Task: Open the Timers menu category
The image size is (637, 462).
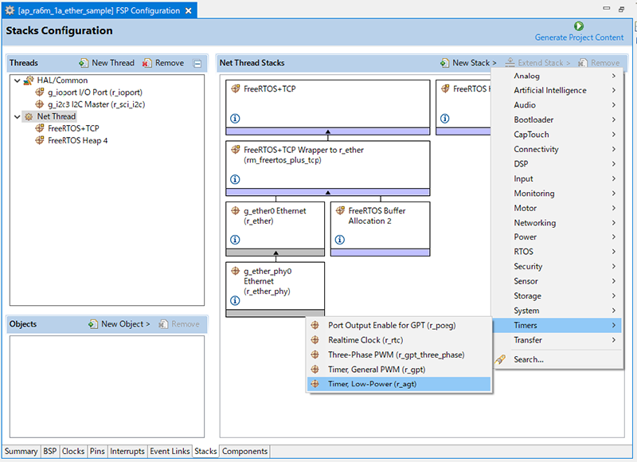Action: [x=557, y=325]
